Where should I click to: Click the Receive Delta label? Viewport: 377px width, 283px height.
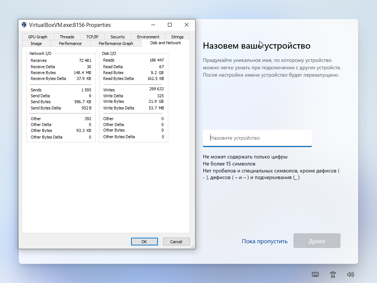click(x=43, y=67)
